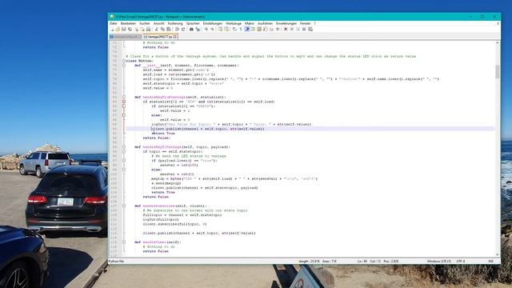
Task: Collapse the else block before sendval = int(0)
Action: point(124,170)
